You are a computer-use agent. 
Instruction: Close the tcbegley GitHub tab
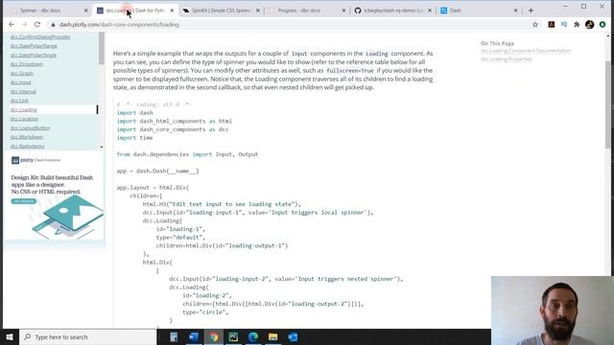pos(430,11)
